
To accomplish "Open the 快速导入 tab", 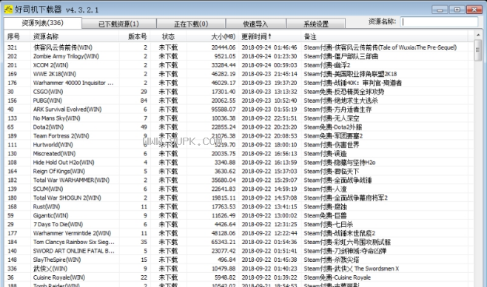I will click(255, 24).
